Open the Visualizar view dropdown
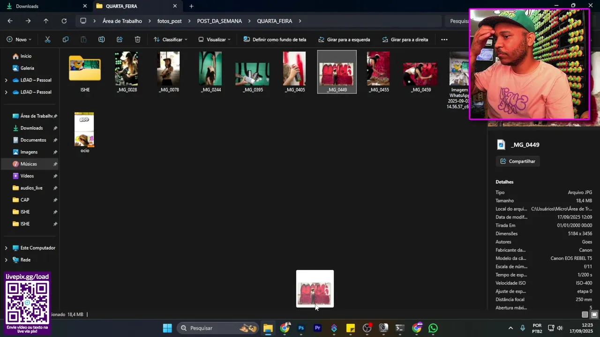600x337 pixels. 215,40
